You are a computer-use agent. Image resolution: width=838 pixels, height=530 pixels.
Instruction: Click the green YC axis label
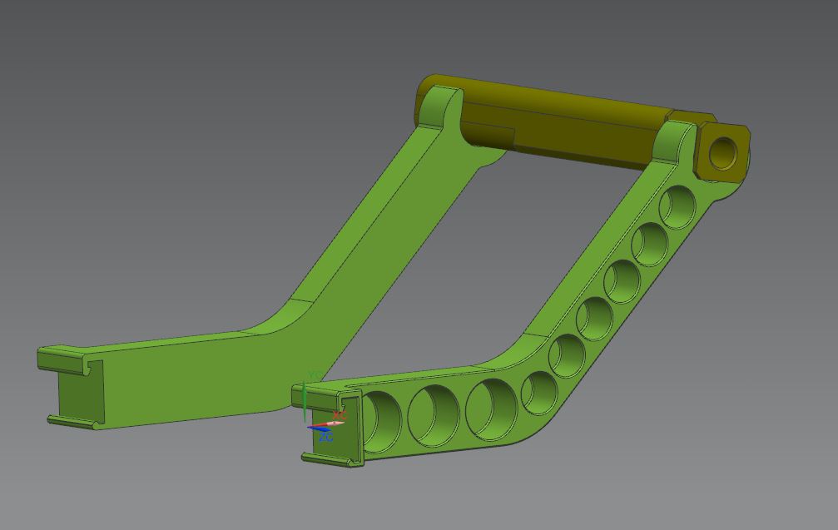tap(315, 375)
